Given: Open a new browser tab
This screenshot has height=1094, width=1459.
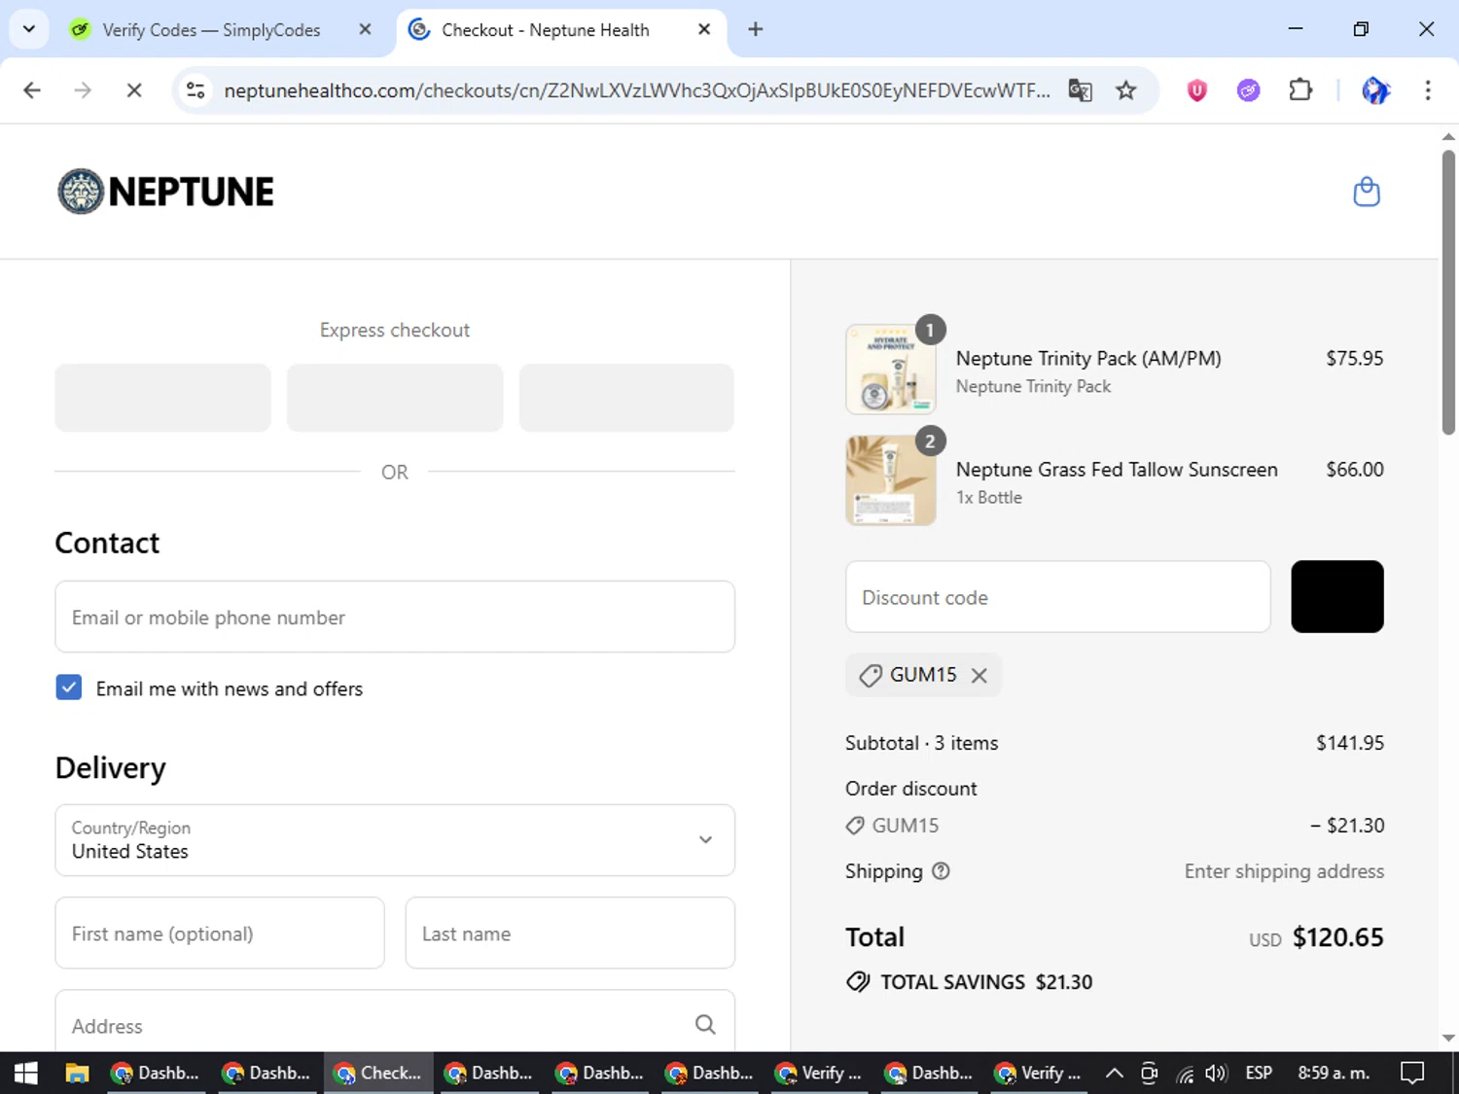Looking at the screenshot, I should click(756, 29).
